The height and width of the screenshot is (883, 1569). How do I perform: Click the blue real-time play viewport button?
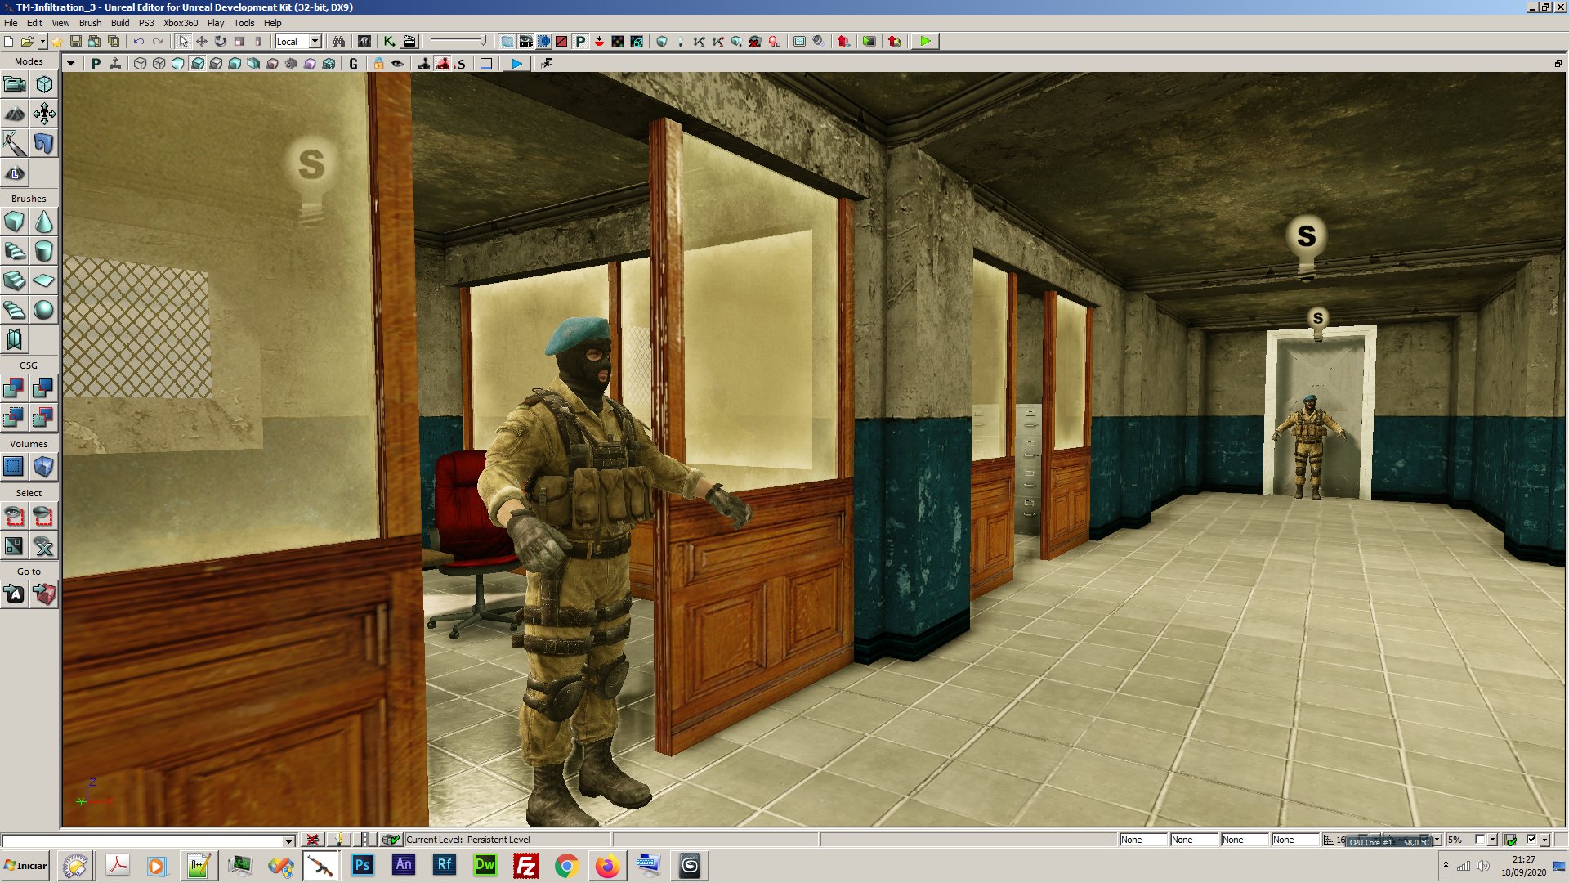click(x=516, y=63)
